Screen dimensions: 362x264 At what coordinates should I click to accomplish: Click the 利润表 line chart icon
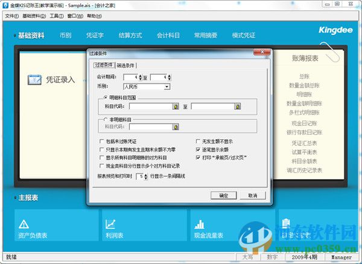pyautogui.click(x=110, y=224)
